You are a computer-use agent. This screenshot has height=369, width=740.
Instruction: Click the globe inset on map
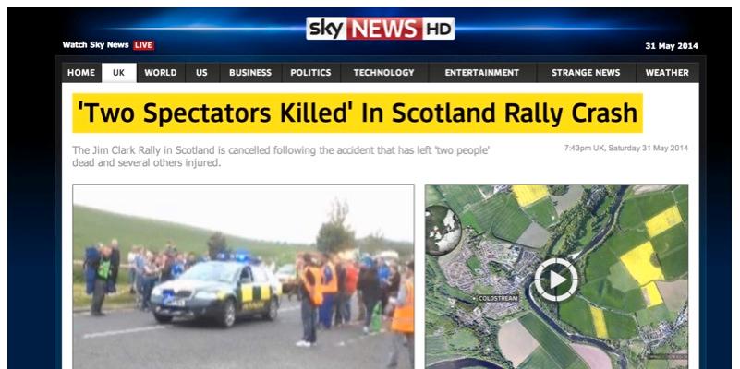point(443,230)
